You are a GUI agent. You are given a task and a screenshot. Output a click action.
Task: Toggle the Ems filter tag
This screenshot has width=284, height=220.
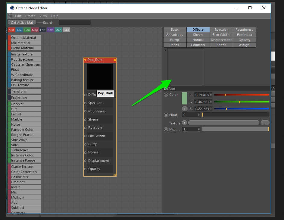point(51,30)
